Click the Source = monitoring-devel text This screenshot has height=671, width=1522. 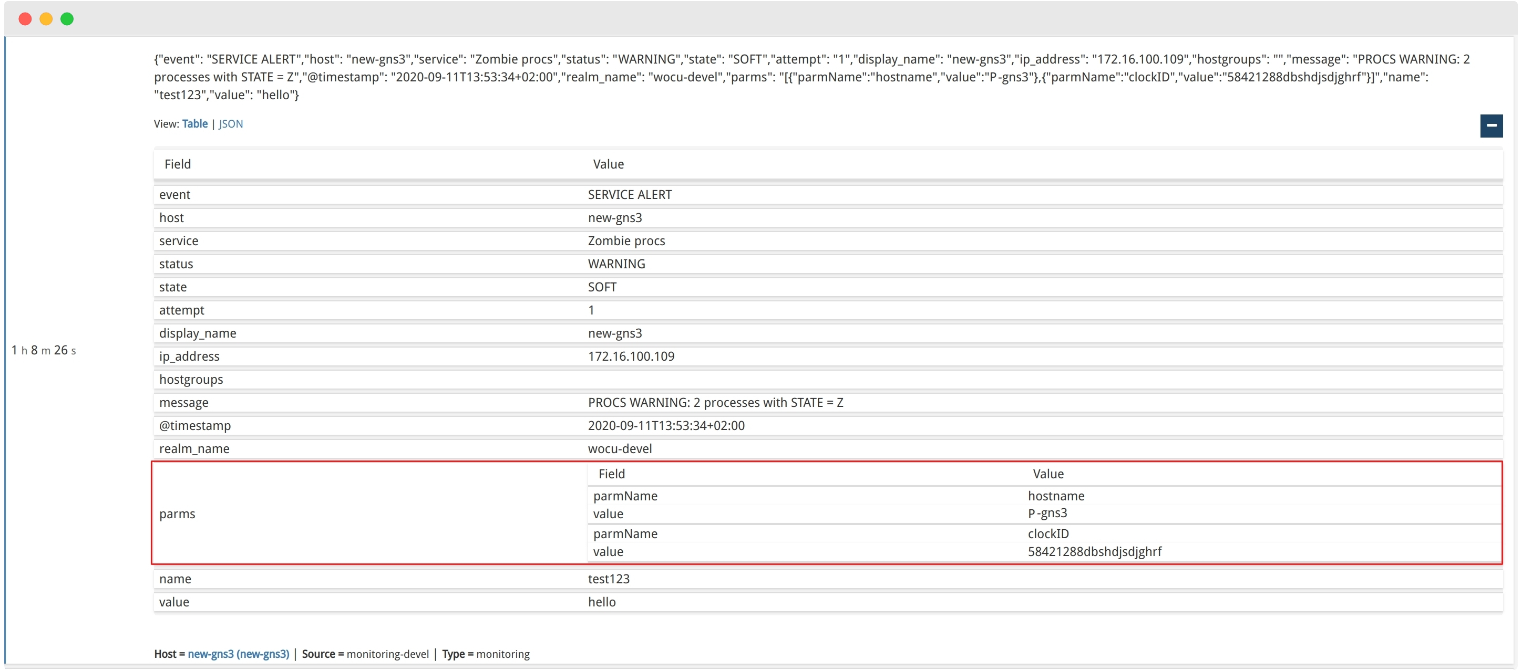pyautogui.click(x=365, y=654)
